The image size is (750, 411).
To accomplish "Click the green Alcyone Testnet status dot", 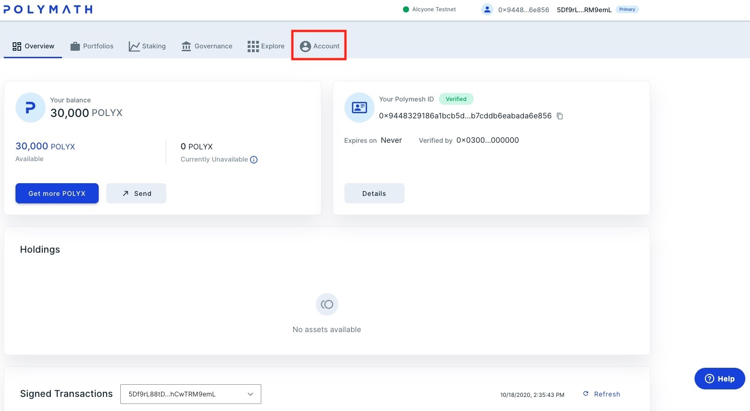I will [406, 9].
